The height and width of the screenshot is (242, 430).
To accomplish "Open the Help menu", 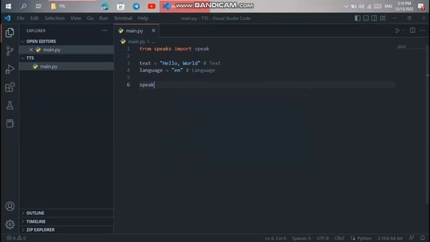I will [x=143, y=18].
